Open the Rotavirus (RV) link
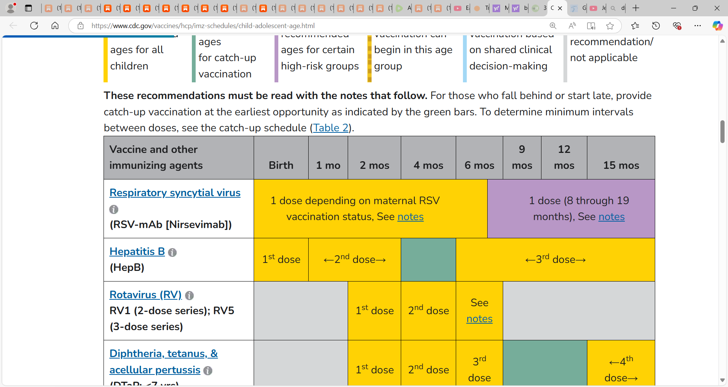This screenshot has width=728, height=387. (x=146, y=295)
